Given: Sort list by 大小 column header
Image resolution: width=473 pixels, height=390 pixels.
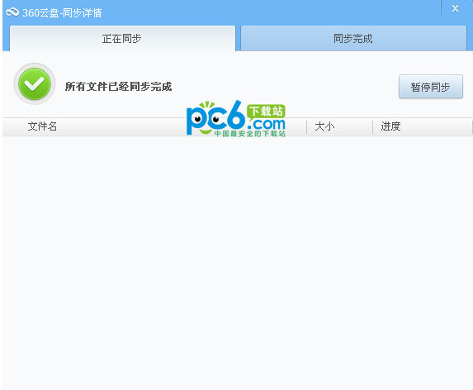Looking at the screenshot, I should (x=324, y=126).
